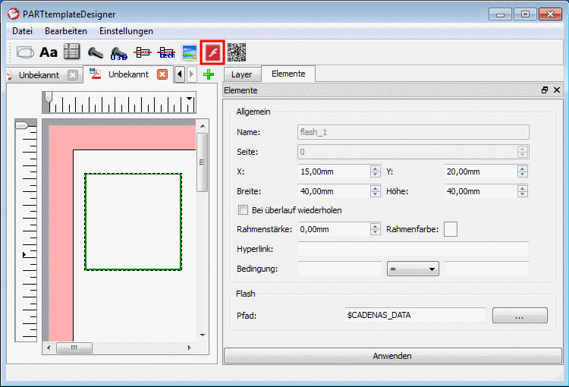Viewport: 569px width, 387px height.
Task: Close the active Unbekannt tab with red X
Action: (x=162, y=74)
